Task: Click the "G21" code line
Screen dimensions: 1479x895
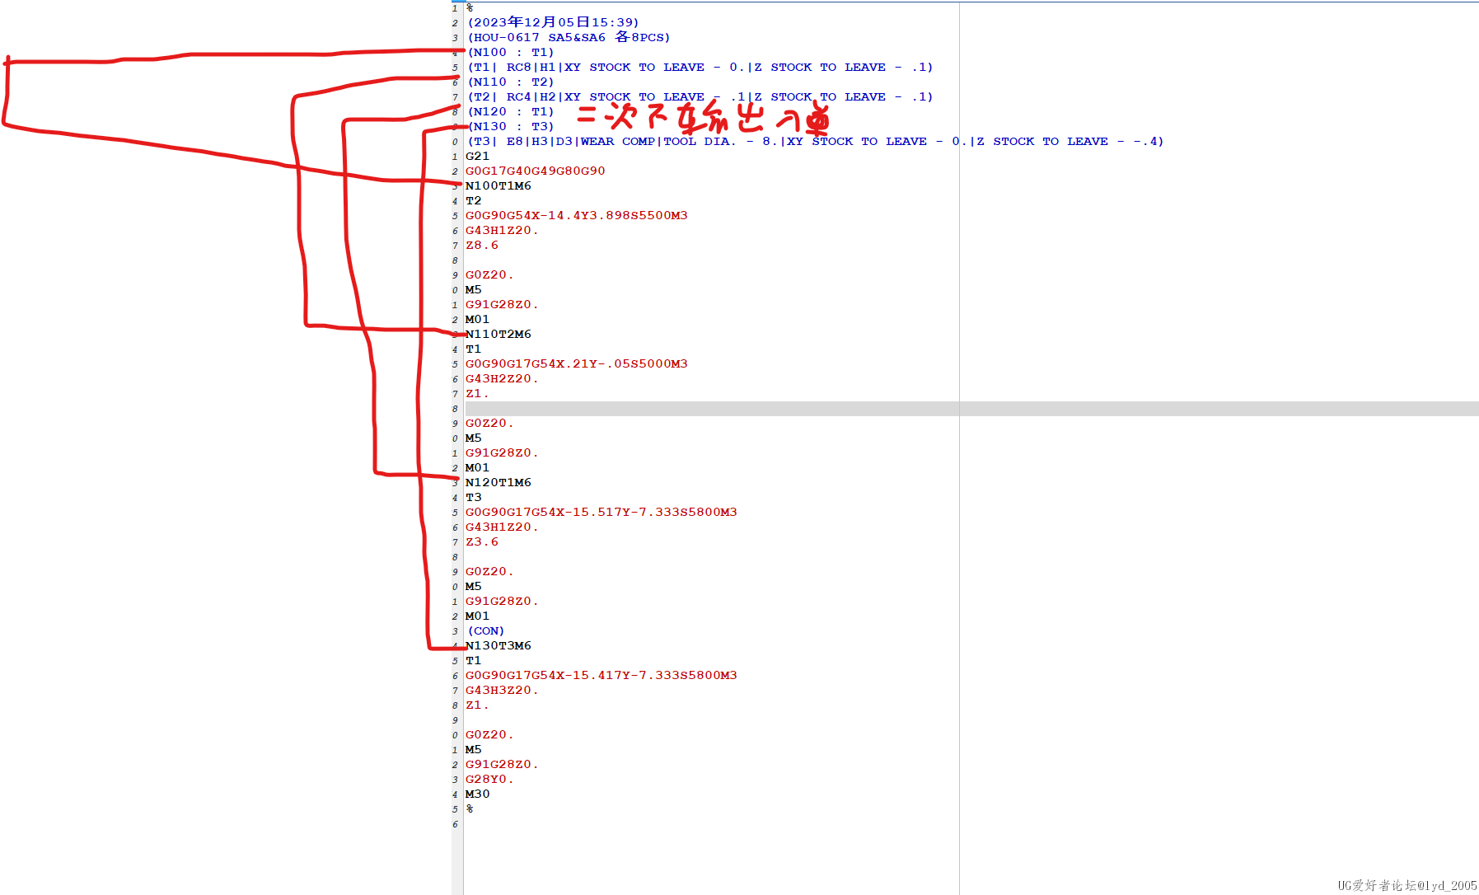Action: click(477, 156)
